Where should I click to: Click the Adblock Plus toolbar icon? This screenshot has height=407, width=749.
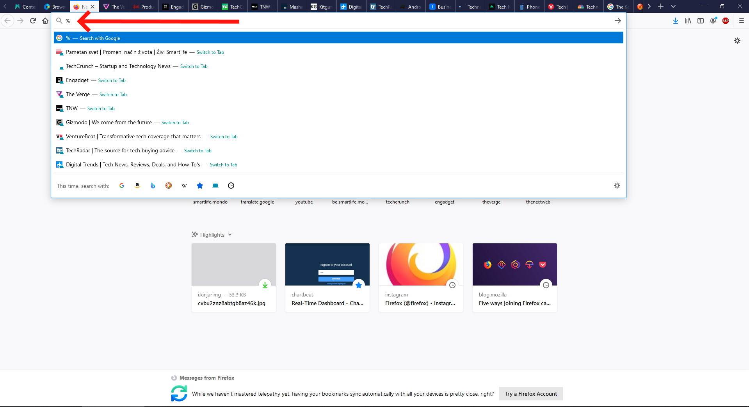tap(726, 21)
